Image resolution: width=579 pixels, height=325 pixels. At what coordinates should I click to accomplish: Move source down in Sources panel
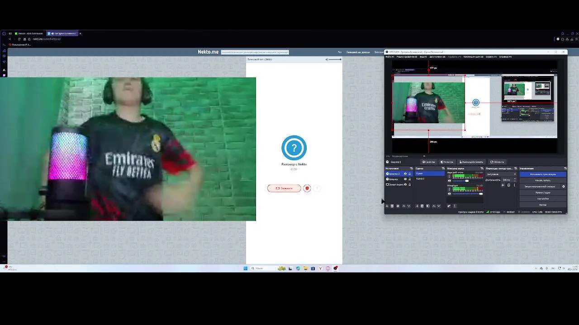coord(409,206)
